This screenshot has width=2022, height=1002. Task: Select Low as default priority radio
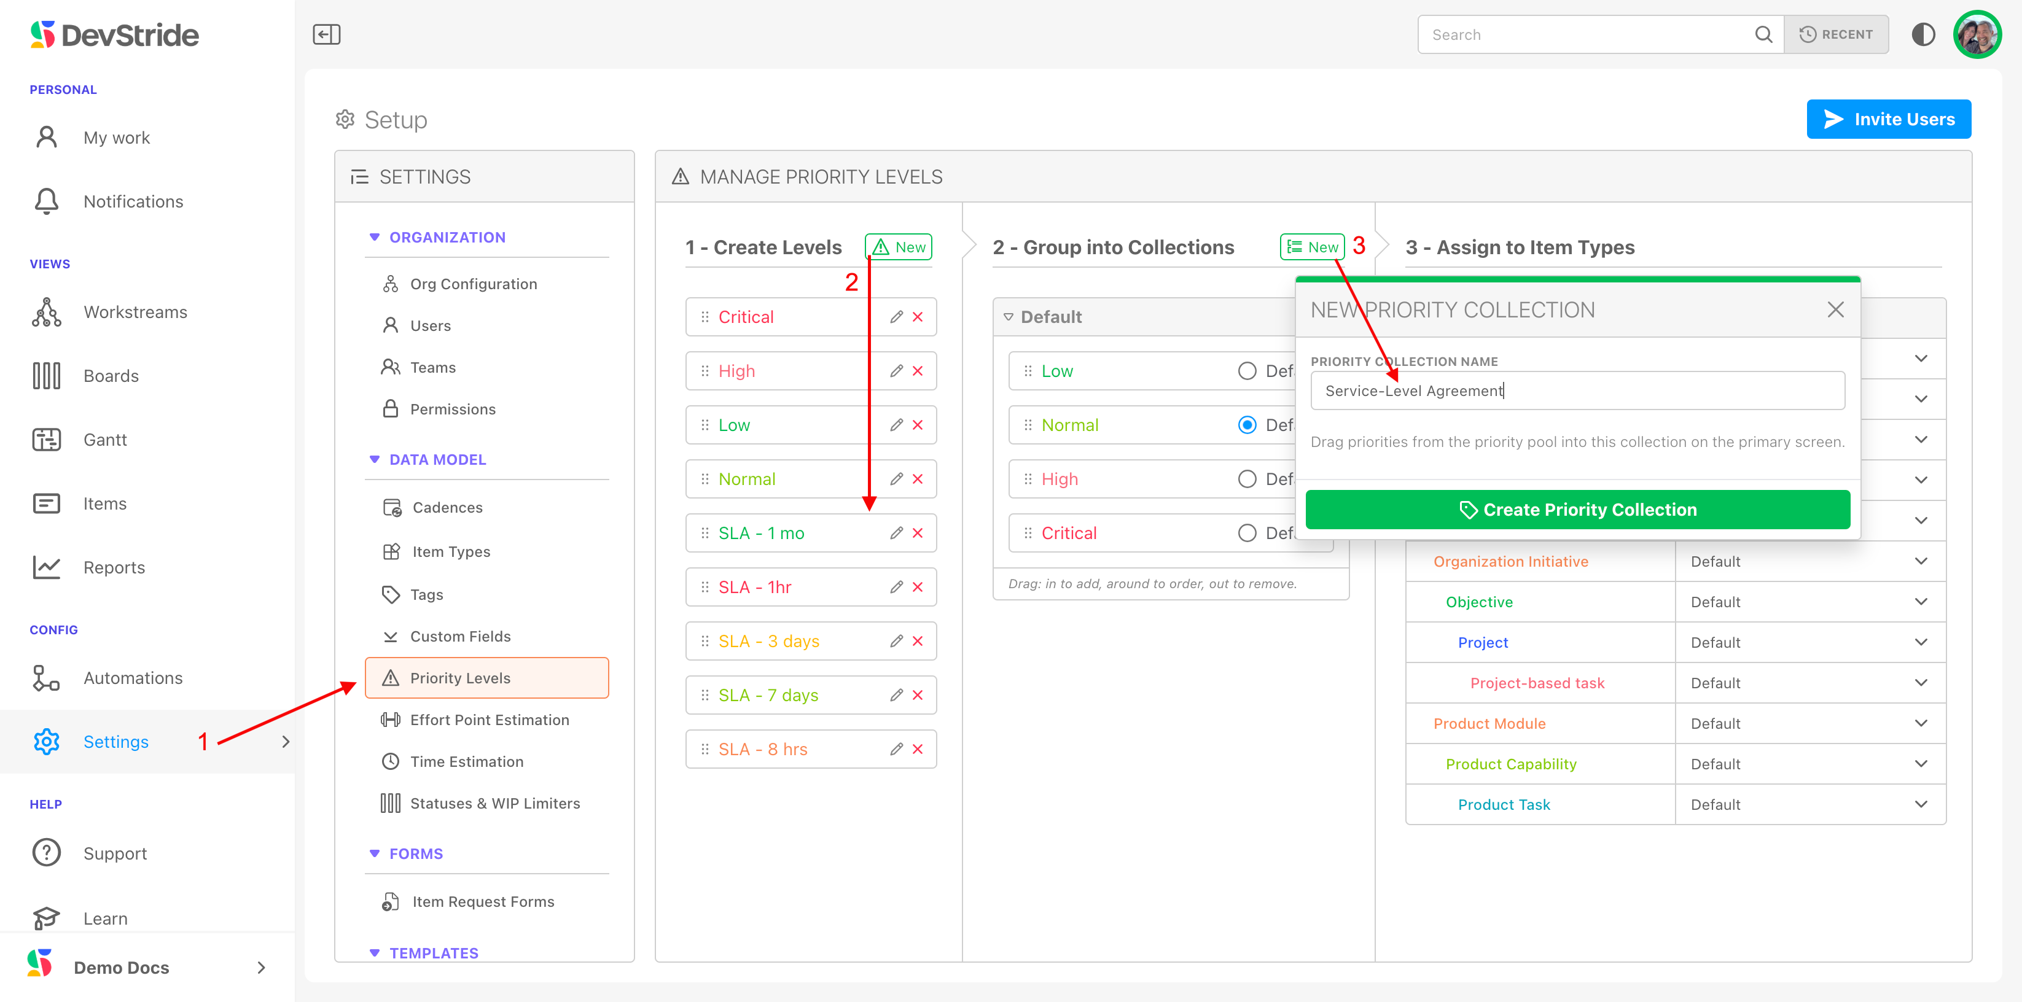[x=1246, y=371]
